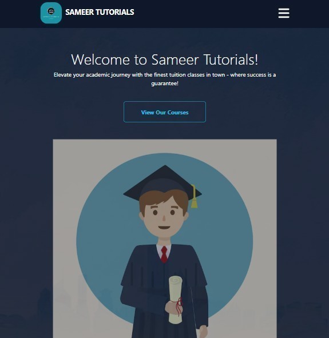This screenshot has width=329, height=338.
Task: Click the rolled diploma scroll
Action: pyautogui.click(x=176, y=300)
